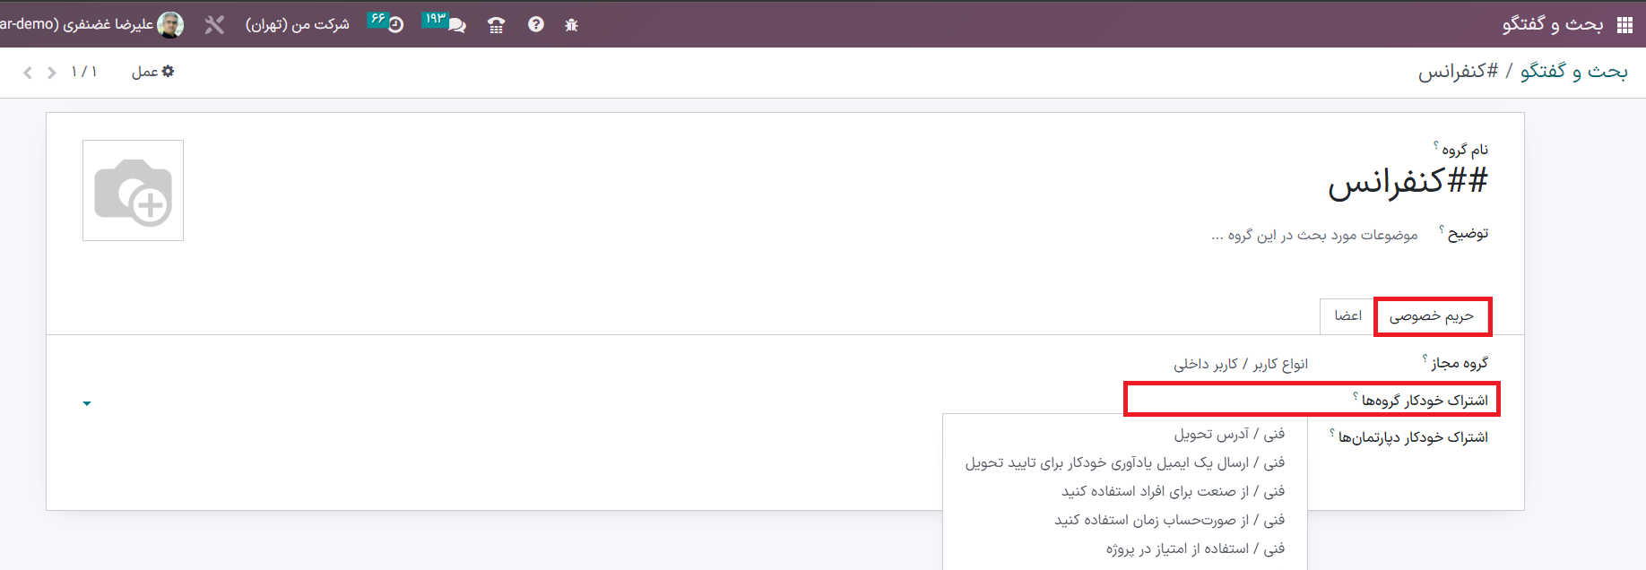Screen dimensions: 1646x570
Task: Go to the next record arrow
Action: pos(28,73)
